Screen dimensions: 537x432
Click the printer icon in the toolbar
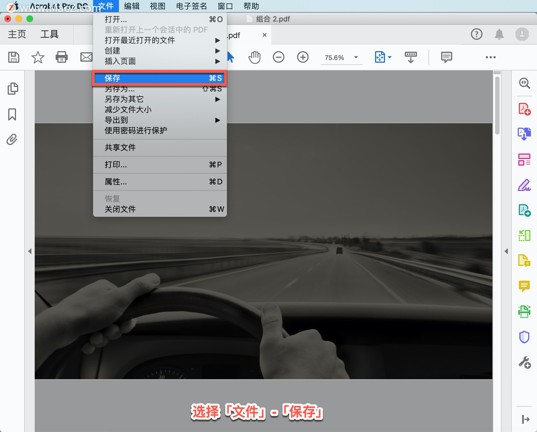[62, 57]
